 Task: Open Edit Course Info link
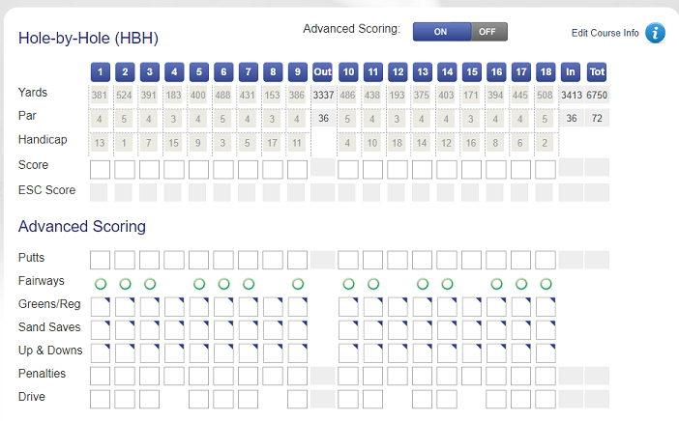click(x=605, y=33)
